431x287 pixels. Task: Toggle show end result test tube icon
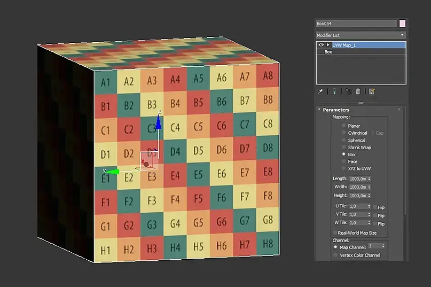(x=334, y=91)
